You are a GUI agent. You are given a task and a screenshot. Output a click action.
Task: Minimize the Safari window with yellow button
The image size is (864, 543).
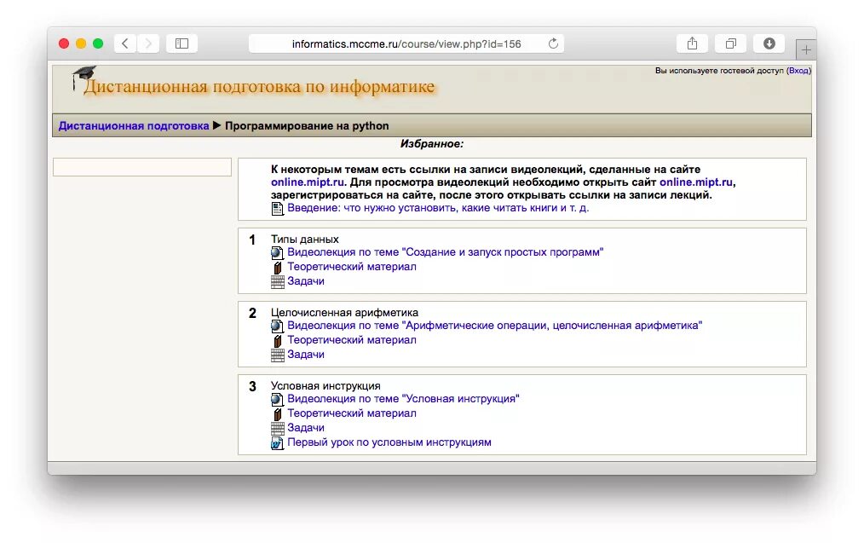coord(81,43)
